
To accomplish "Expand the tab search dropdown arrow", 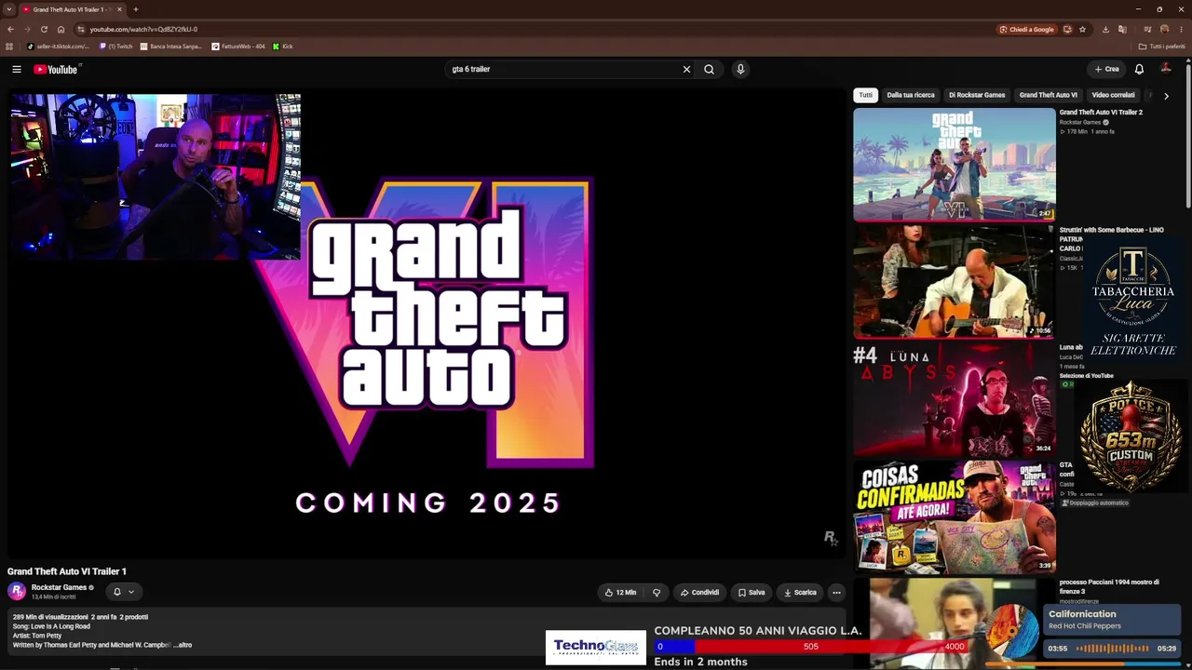I will (8, 9).
